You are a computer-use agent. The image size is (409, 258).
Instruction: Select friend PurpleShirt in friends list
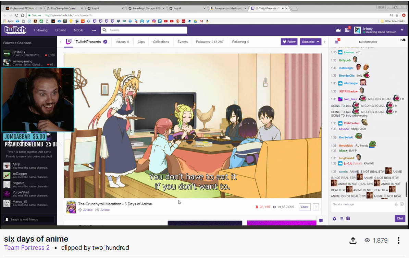29,194
